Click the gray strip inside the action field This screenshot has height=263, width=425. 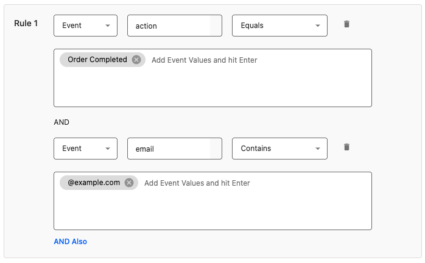pos(216,26)
